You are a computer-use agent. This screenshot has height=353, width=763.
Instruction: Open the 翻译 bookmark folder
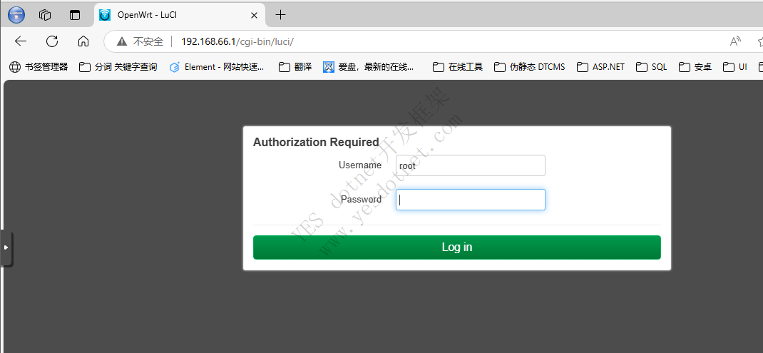click(295, 67)
